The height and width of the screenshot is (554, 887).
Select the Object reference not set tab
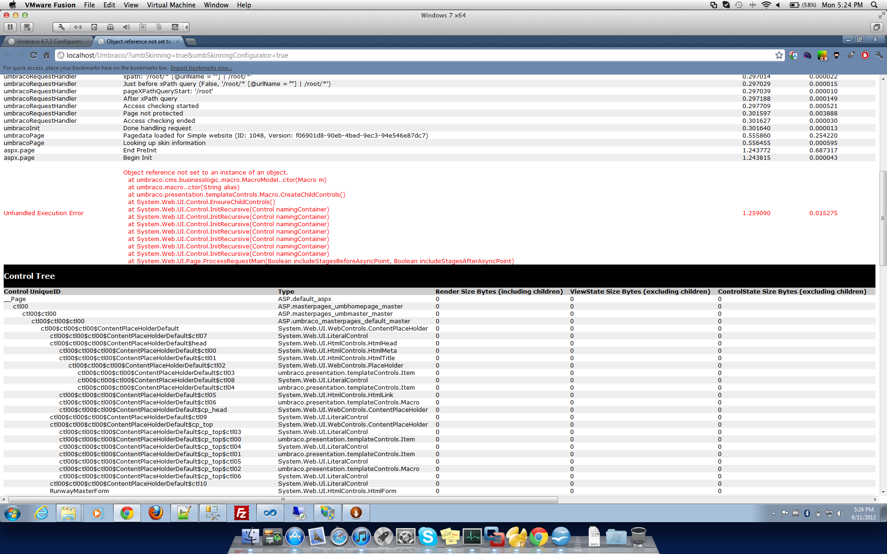139,42
